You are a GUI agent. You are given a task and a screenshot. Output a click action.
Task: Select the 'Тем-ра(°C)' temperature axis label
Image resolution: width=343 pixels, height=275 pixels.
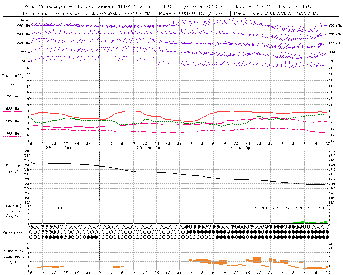[13, 76]
